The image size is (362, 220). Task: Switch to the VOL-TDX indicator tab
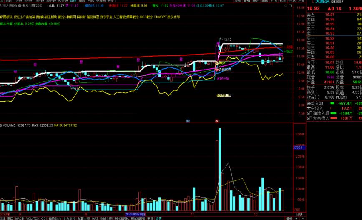33,218
